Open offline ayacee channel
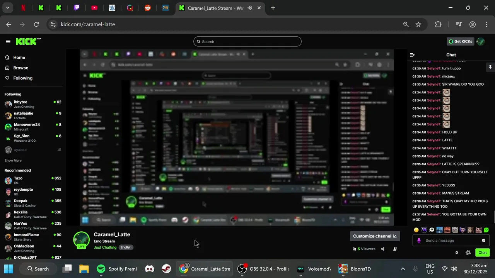 pos(33,149)
